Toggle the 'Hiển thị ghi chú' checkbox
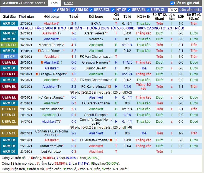Screen dimensions: 204x173 click(x=172, y=3)
